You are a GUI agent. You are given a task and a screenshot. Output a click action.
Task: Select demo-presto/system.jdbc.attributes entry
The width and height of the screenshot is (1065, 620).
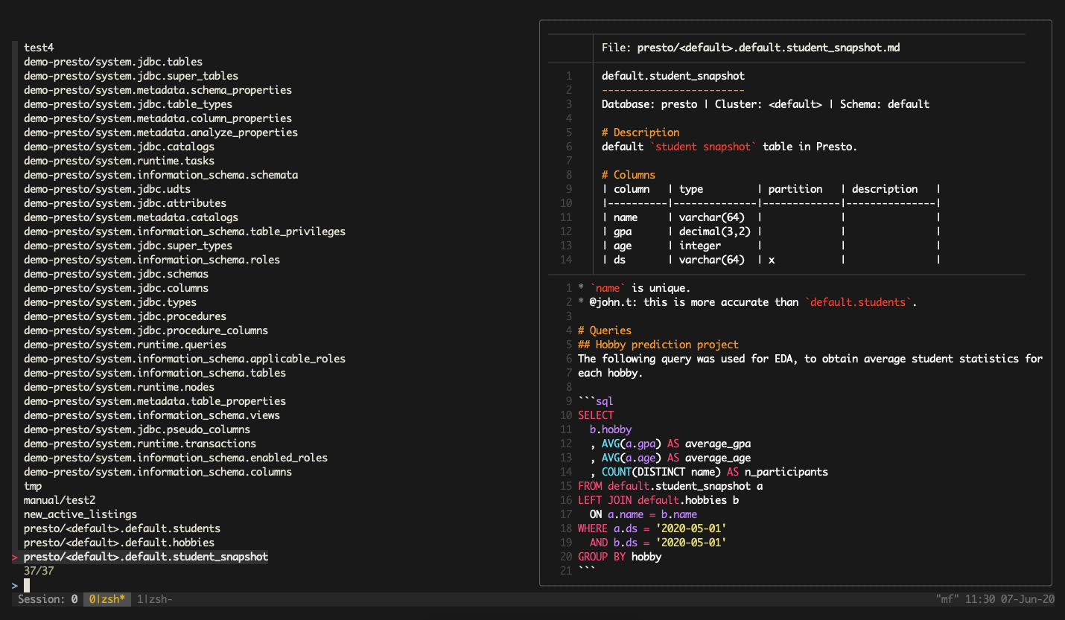tap(125, 203)
